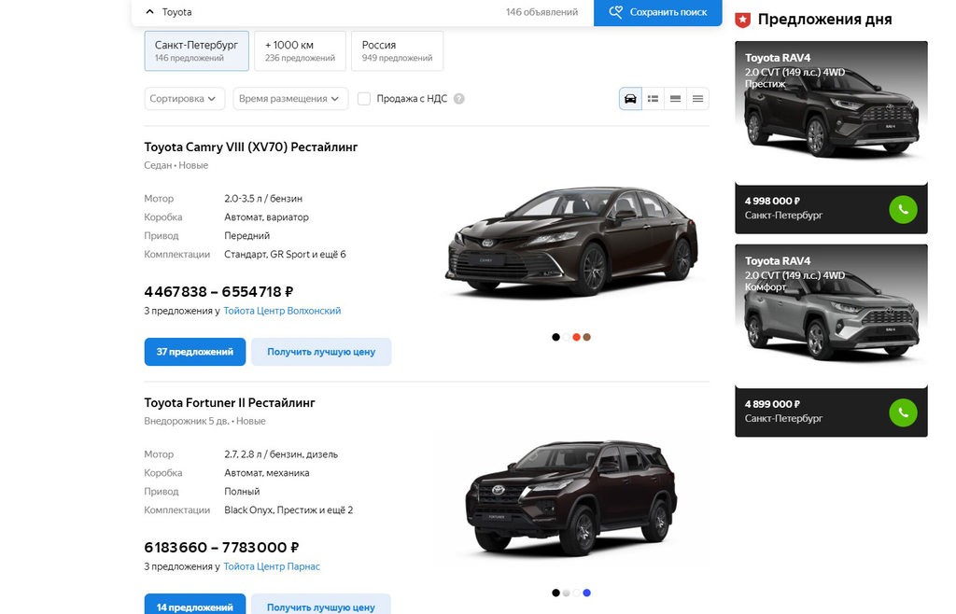This screenshot has height=614, width=956.
Task: Select the +1000 км region tab
Action: click(300, 50)
